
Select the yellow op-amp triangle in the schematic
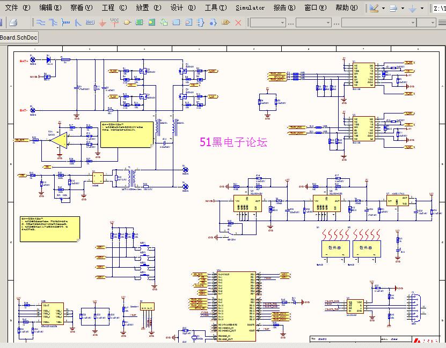60,140
